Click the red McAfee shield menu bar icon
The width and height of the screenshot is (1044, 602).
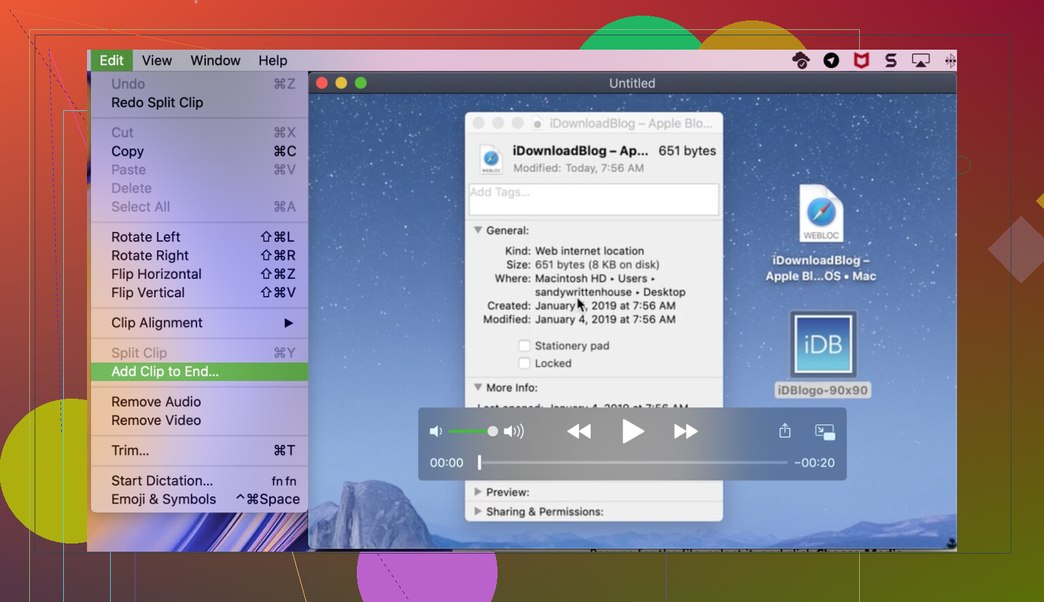tap(861, 61)
